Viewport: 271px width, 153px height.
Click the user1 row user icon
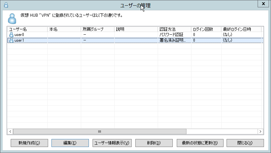pos(11,40)
